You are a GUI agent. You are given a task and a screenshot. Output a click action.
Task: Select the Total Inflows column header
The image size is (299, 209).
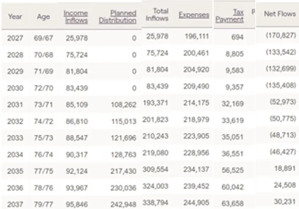pos(157,15)
